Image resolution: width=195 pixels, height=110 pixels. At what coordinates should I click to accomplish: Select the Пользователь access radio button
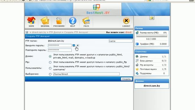coord(50,68)
